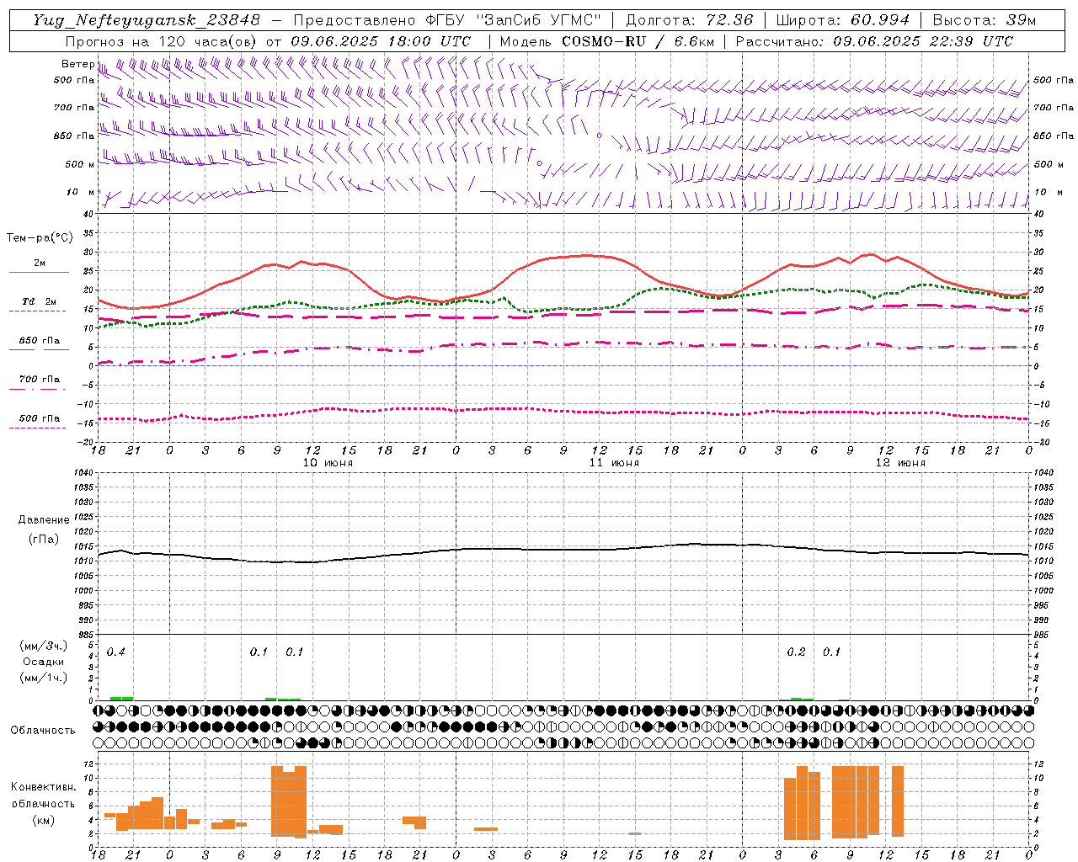
Task: Click the Td 2м dew point legend entry
Action: [39, 301]
